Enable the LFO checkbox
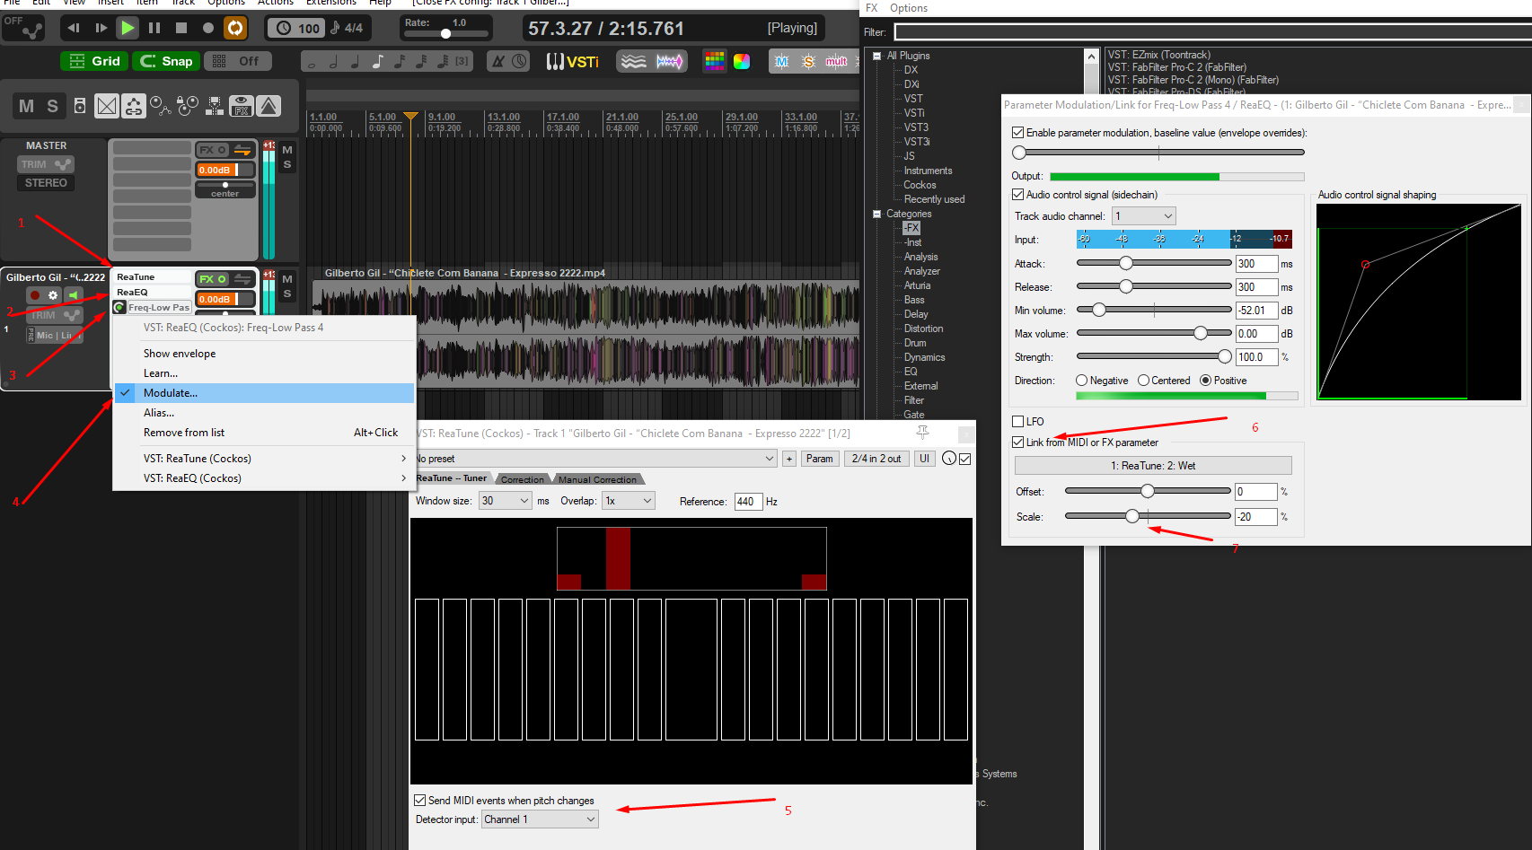This screenshot has height=850, width=1532. coord(1017,421)
